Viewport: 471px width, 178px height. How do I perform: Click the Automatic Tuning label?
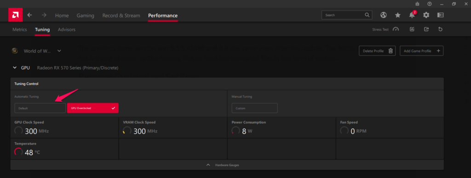pos(26,97)
